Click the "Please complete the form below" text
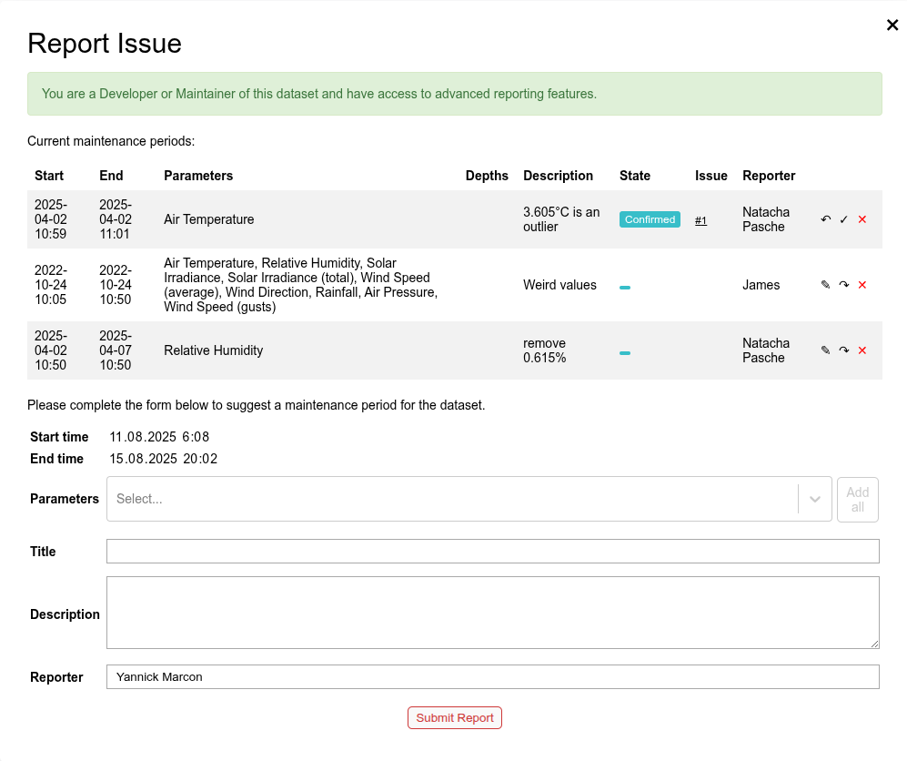 [x=257, y=405]
